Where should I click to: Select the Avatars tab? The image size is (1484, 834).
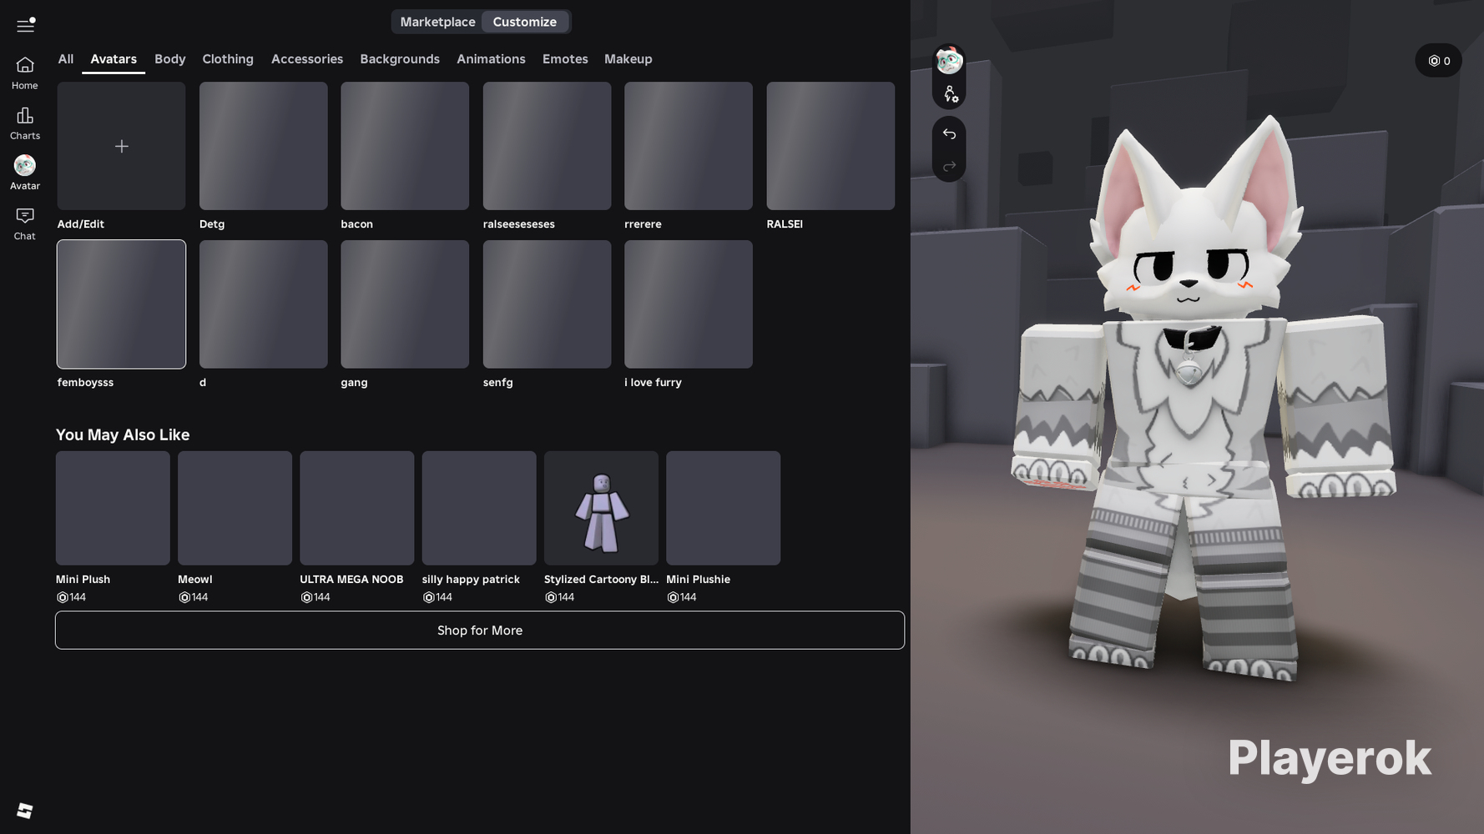(x=114, y=59)
